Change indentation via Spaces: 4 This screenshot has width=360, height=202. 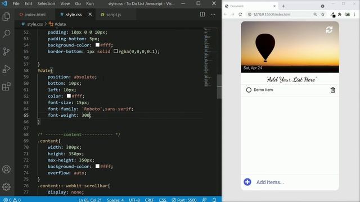[x=115, y=200]
